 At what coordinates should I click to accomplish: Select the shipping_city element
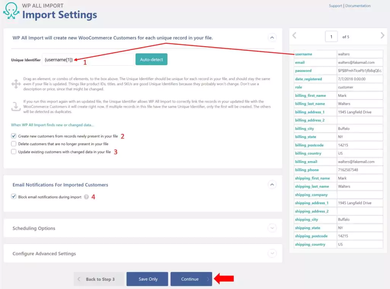(x=307, y=220)
